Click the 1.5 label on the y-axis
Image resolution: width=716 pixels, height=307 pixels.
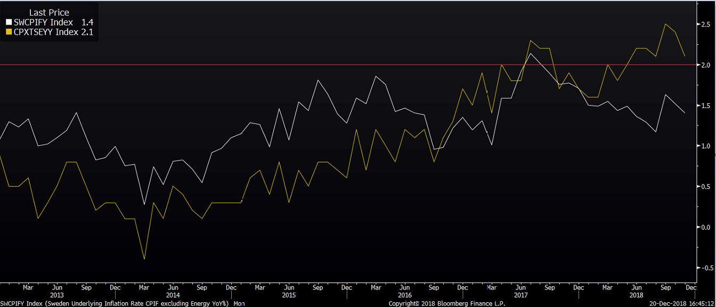point(706,105)
